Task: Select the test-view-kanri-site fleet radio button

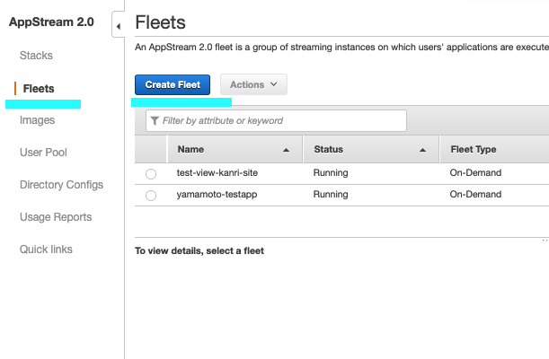Action: tap(151, 174)
